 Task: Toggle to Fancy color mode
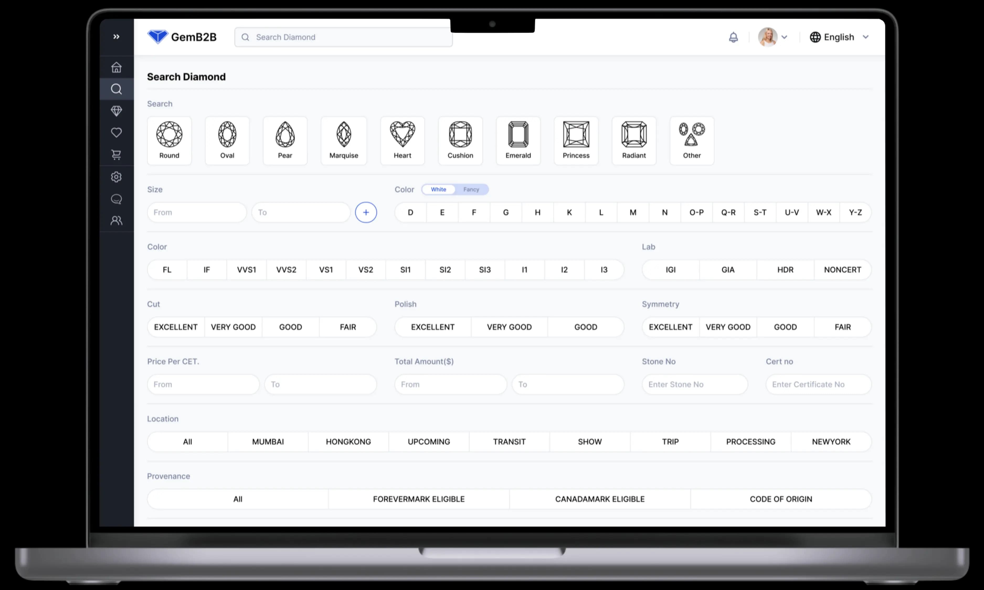(471, 189)
